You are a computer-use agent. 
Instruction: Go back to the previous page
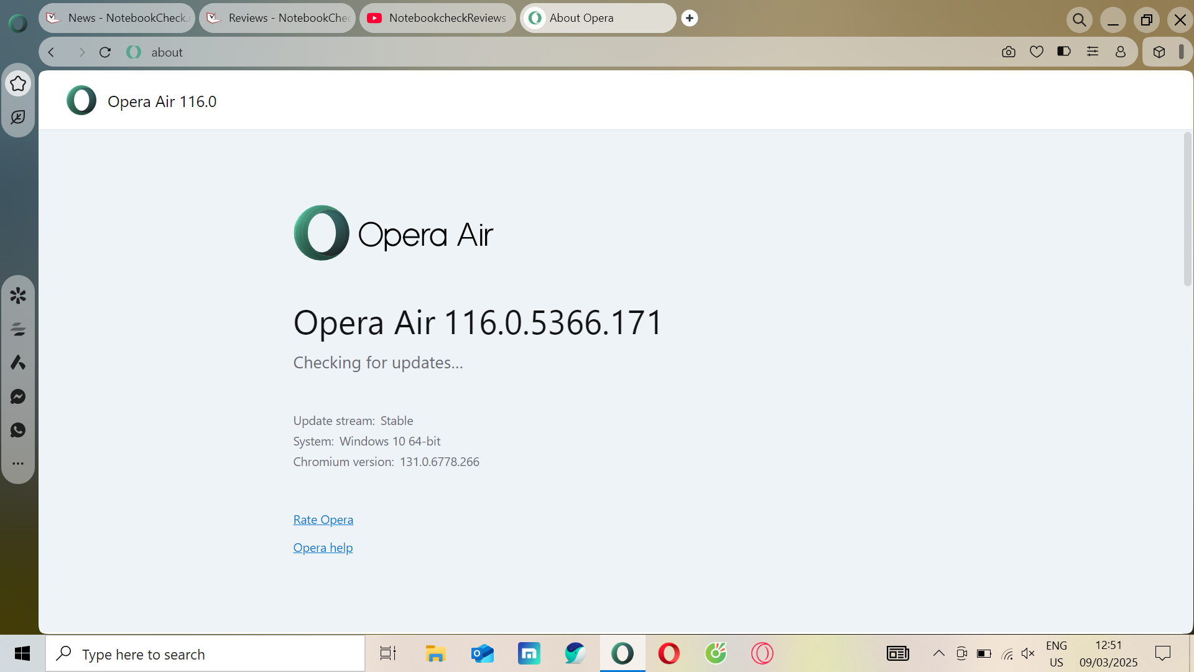pyautogui.click(x=52, y=52)
